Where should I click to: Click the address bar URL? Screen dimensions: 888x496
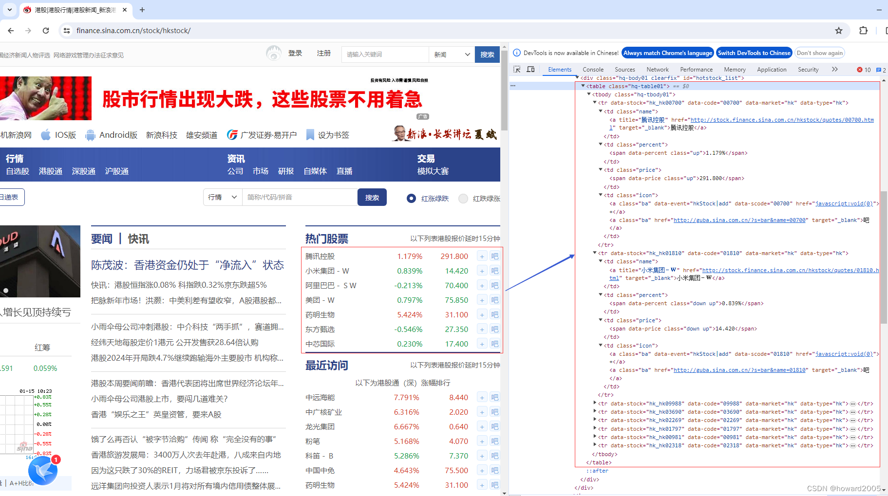pos(133,31)
